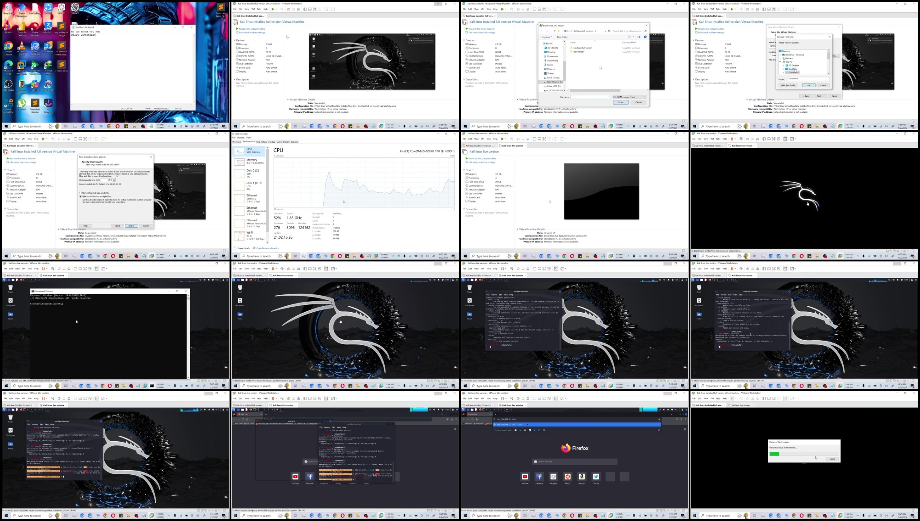Screen dimensions: 920x521
Task: Open the Opera Browser desktop shortcut
Action: pos(35,28)
